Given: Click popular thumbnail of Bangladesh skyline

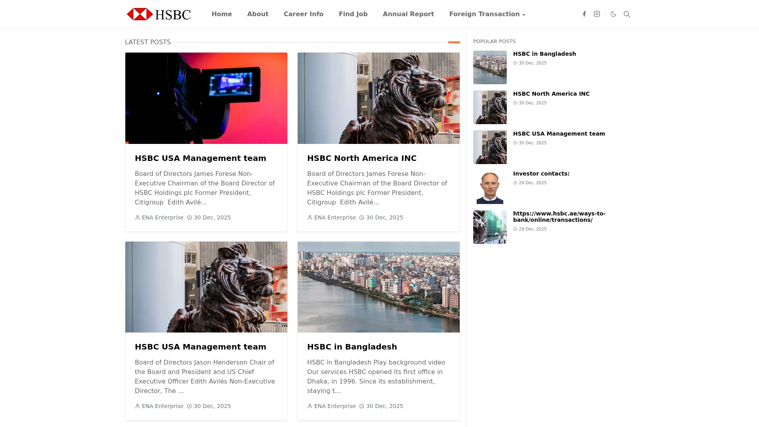Looking at the screenshot, I should [490, 67].
